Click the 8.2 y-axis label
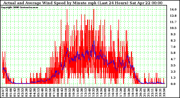180x98 pixels. (173, 41)
